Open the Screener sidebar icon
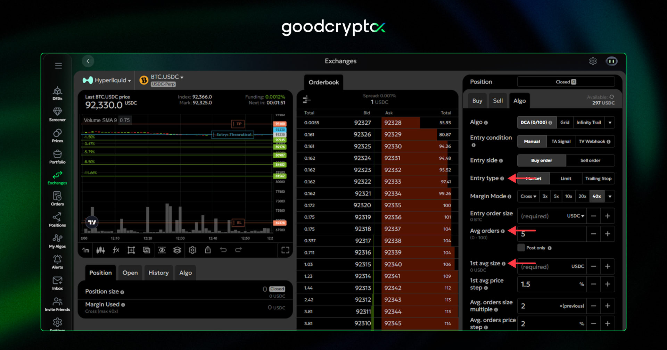This screenshot has width=667, height=350. (x=57, y=114)
